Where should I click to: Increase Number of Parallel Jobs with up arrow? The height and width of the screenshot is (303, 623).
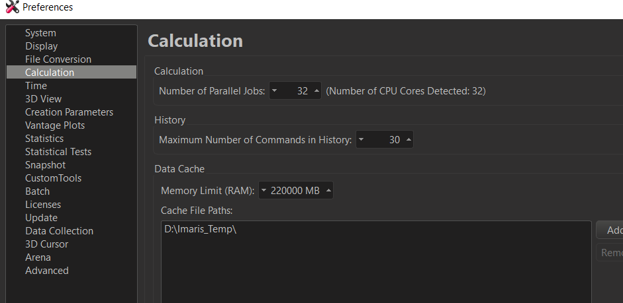316,91
